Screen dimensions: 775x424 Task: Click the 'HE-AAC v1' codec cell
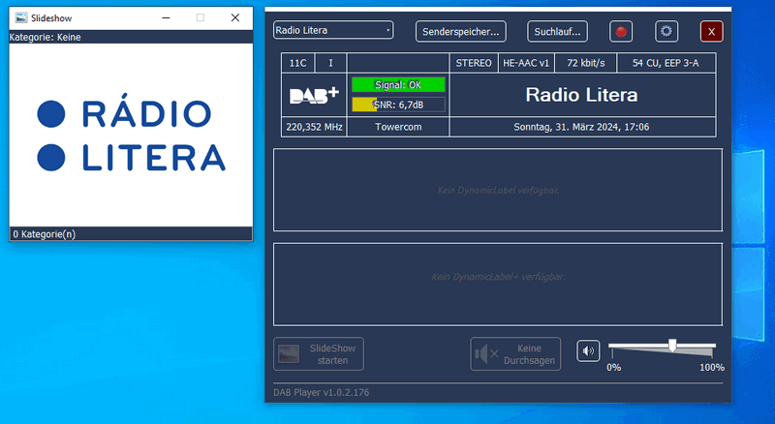[526, 63]
